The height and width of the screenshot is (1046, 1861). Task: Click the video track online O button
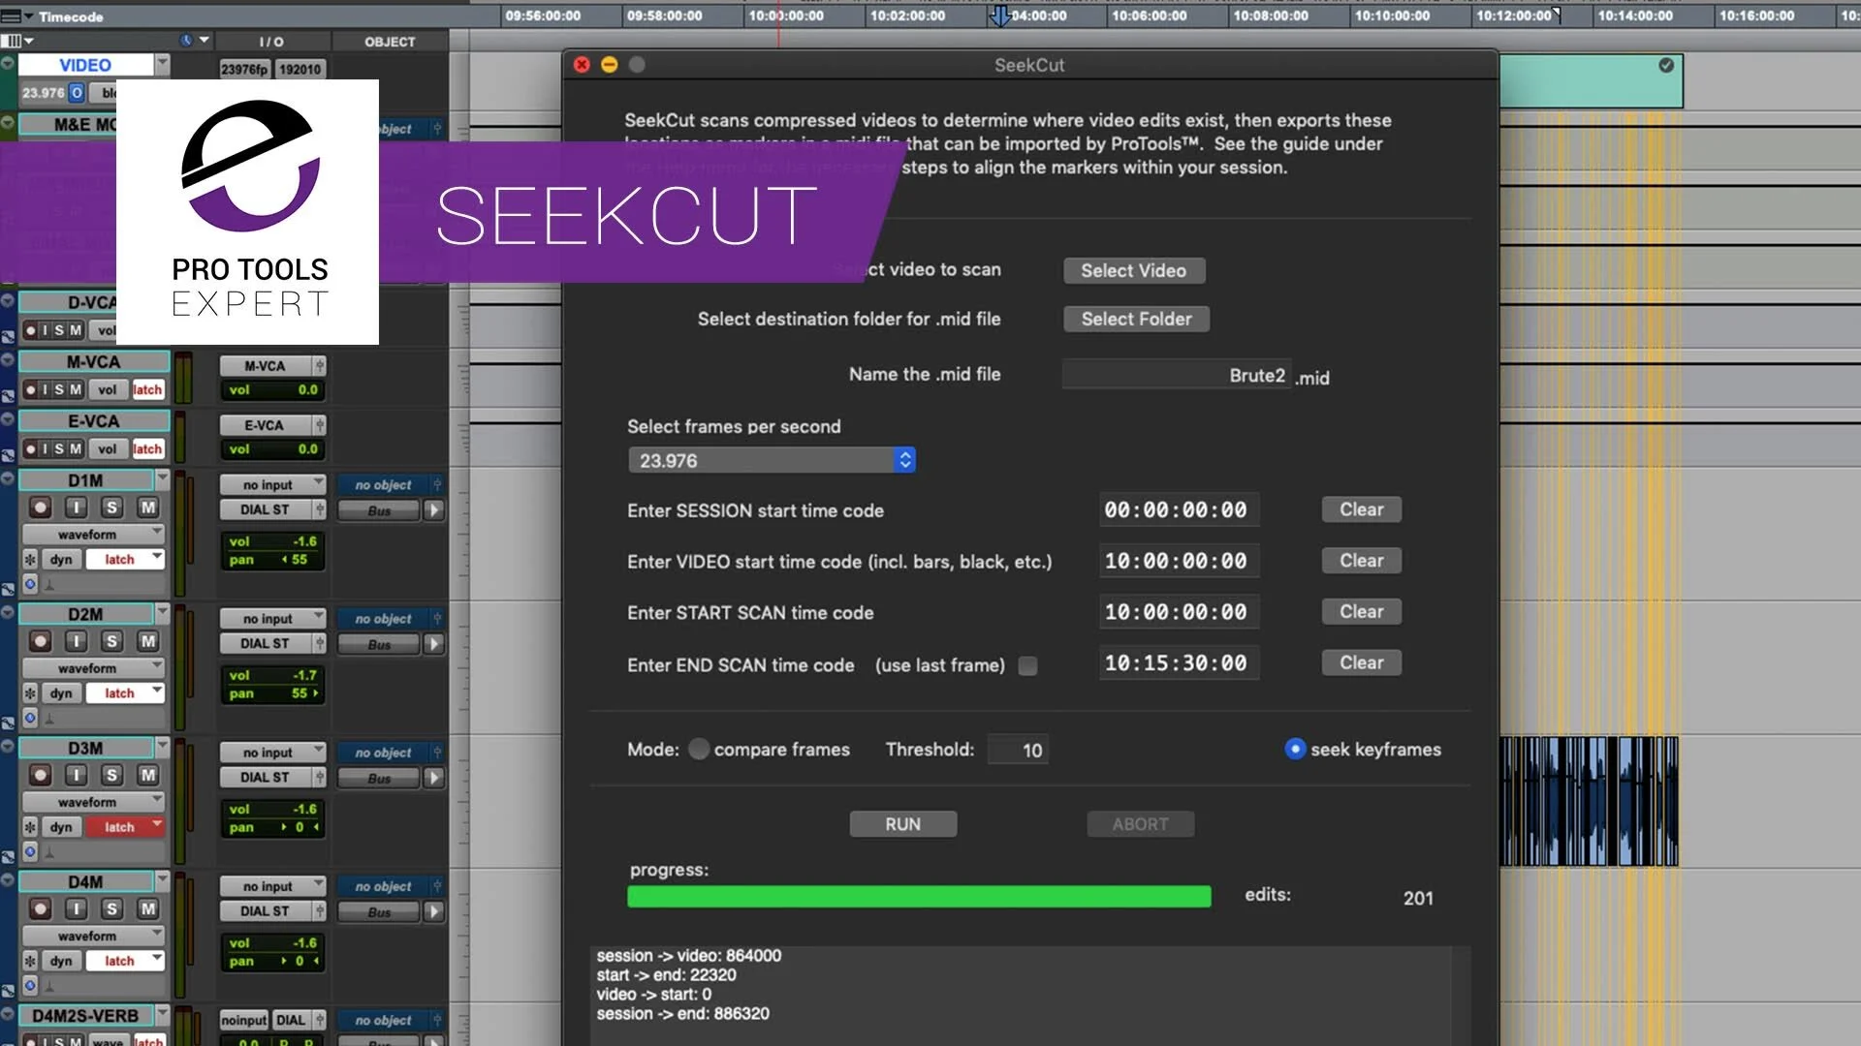coord(77,93)
